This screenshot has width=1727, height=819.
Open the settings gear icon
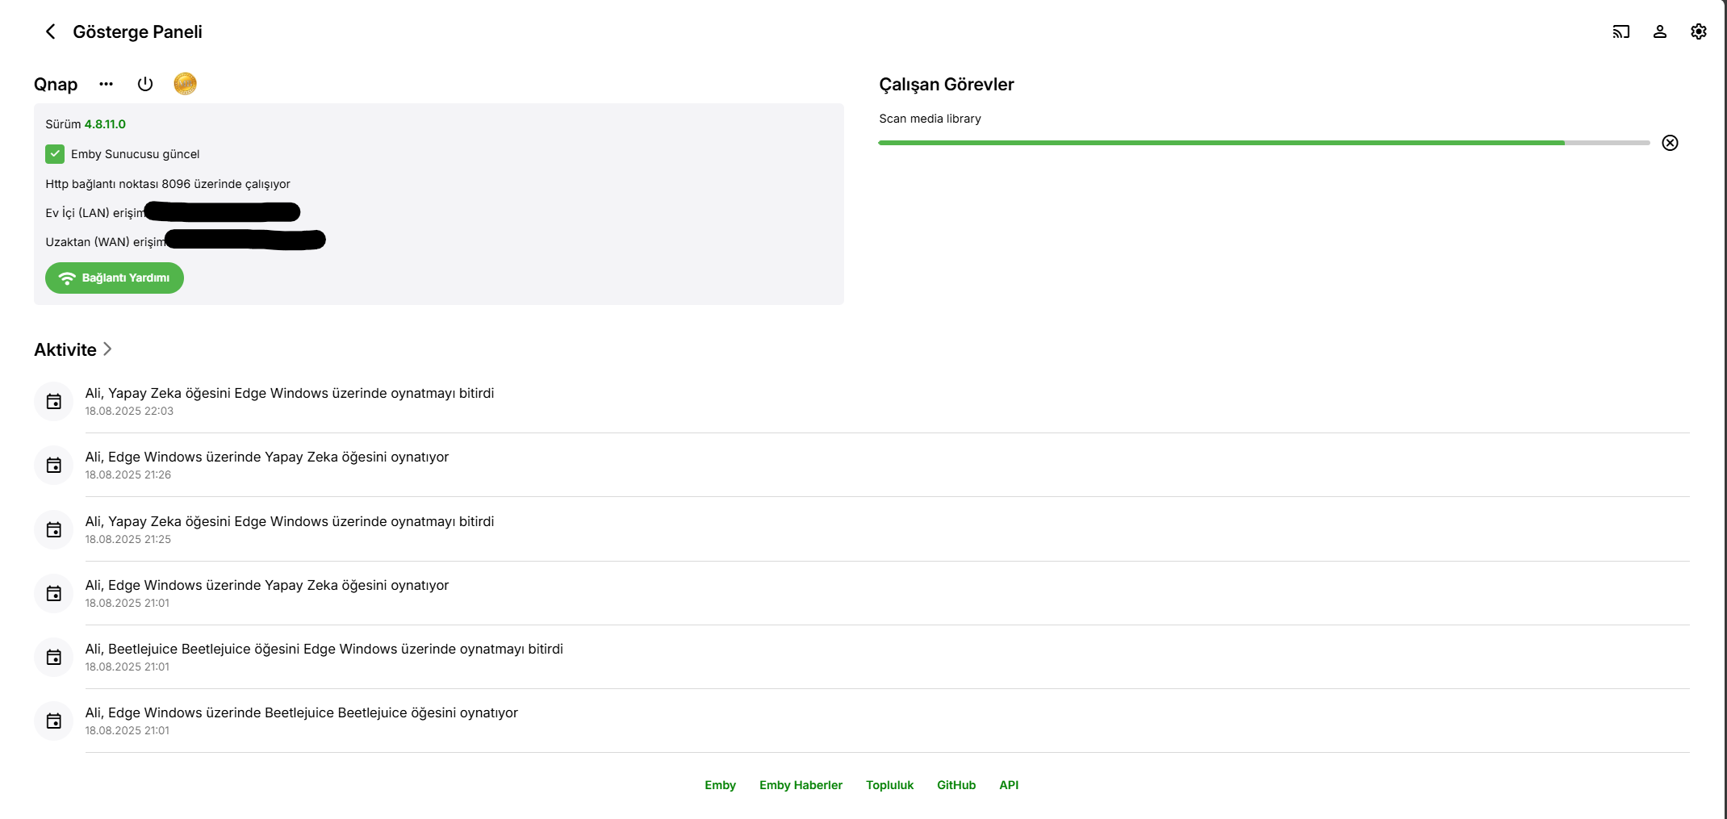[1698, 31]
